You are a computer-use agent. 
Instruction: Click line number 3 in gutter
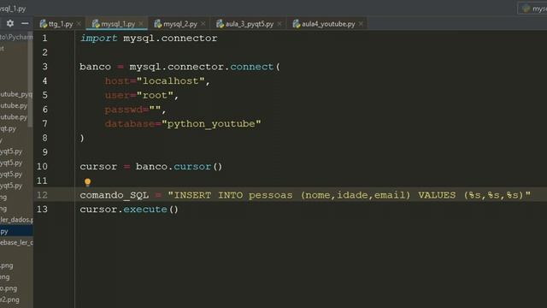tap(44, 67)
